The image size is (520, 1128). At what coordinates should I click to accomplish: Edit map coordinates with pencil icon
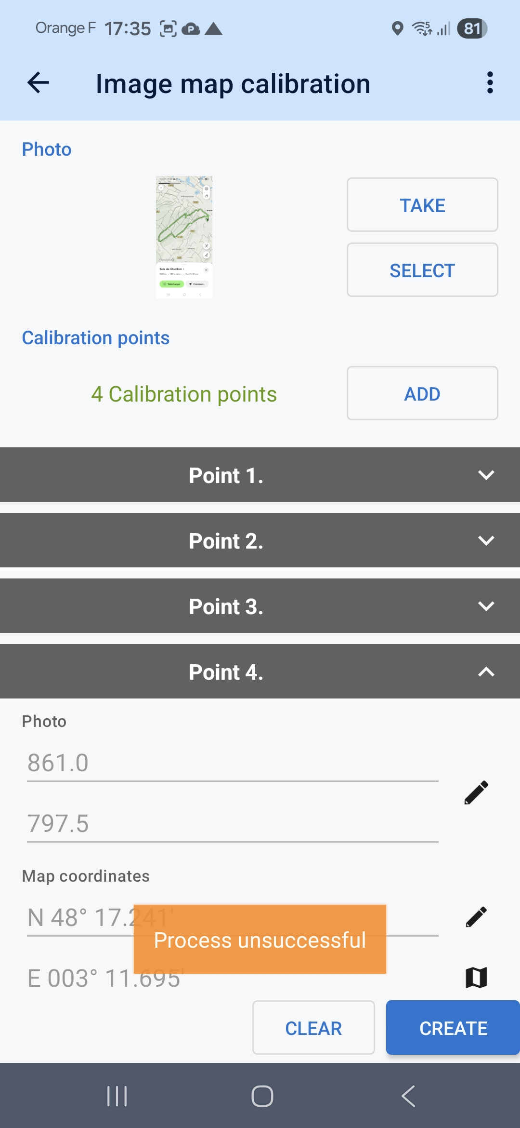pyautogui.click(x=476, y=917)
